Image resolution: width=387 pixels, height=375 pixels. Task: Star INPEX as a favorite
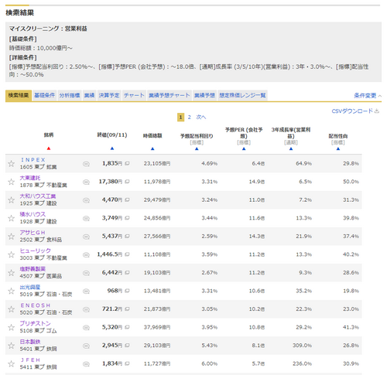pos(11,164)
